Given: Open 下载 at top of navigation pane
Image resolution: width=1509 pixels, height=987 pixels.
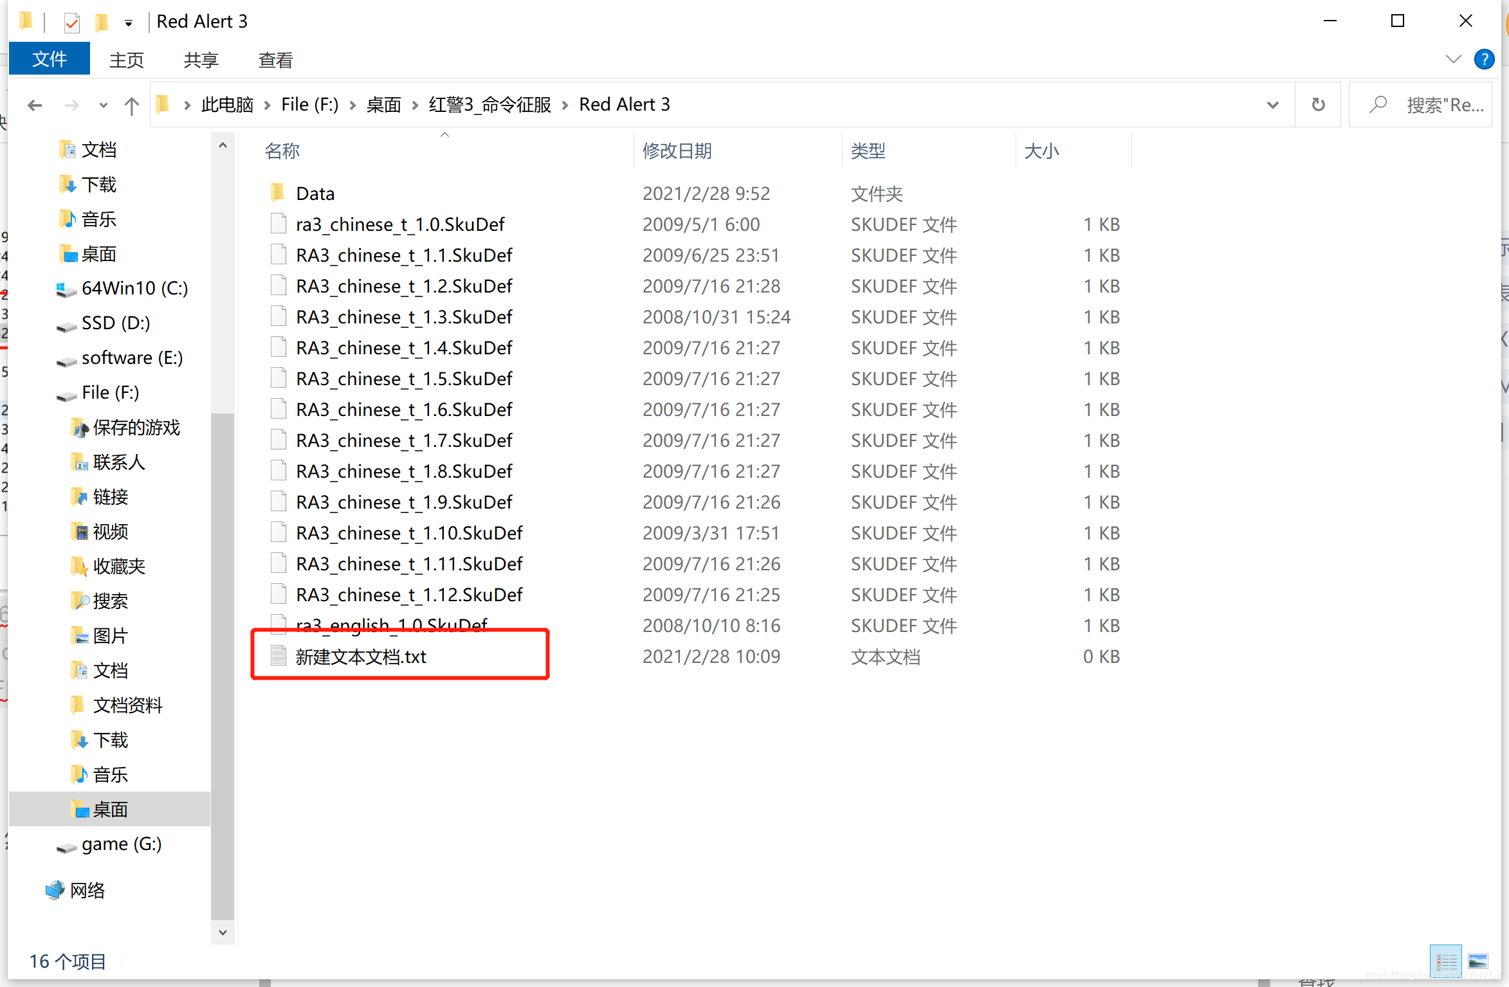Looking at the screenshot, I should [98, 185].
